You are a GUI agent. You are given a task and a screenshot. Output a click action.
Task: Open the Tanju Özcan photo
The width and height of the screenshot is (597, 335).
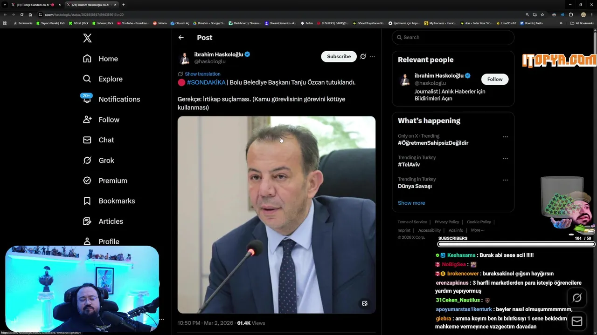coord(277,215)
